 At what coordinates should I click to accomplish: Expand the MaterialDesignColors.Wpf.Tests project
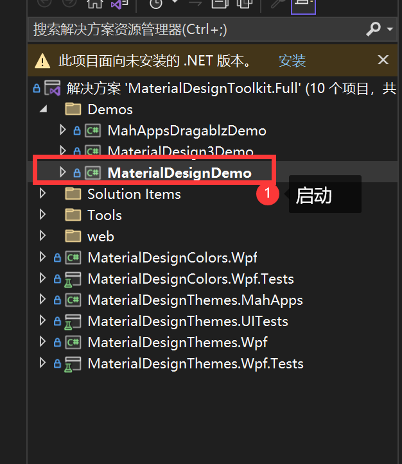tap(42, 278)
